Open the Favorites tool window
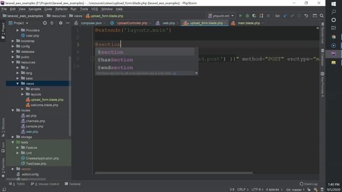This screenshot has height=192, width=342. 3,168
